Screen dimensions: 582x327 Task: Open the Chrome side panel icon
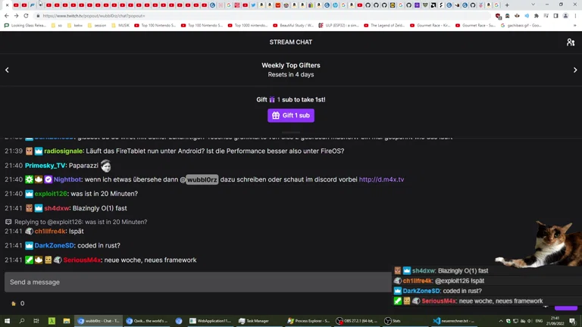point(555,16)
